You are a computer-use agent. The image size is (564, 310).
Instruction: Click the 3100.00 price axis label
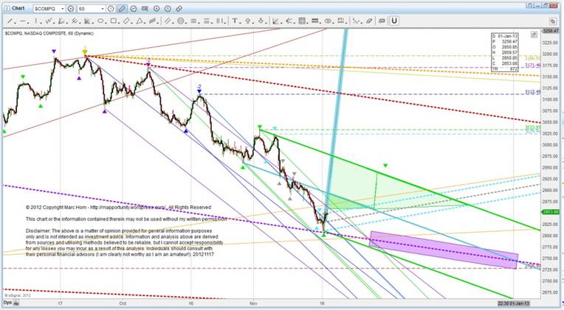(x=549, y=99)
